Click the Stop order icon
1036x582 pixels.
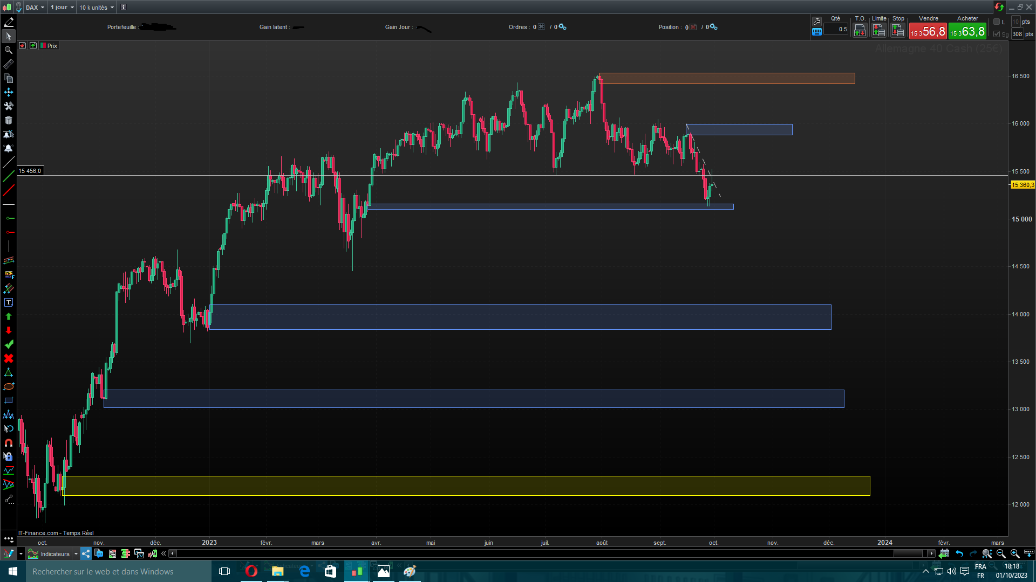pyautogui.click(x=898, y=31)
